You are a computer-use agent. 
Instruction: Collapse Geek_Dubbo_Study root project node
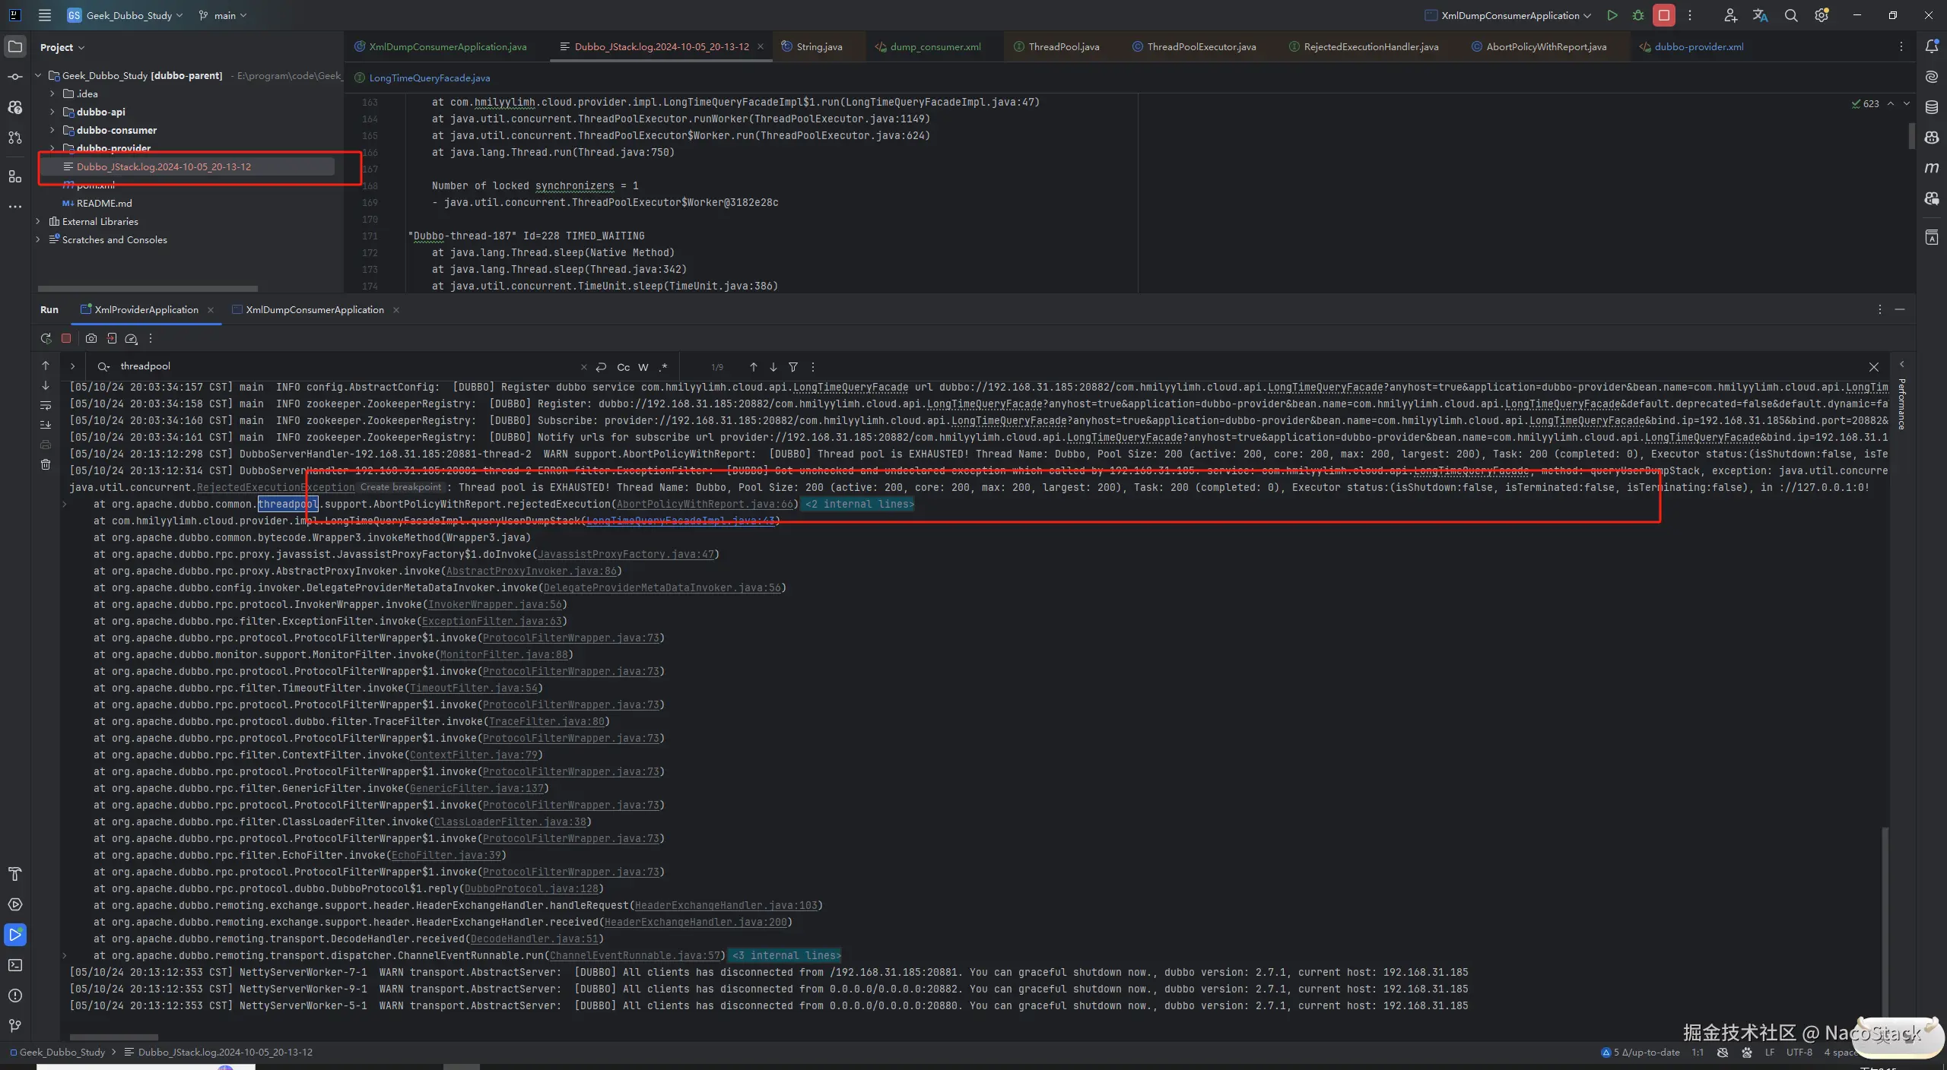(x=38, y=76)
